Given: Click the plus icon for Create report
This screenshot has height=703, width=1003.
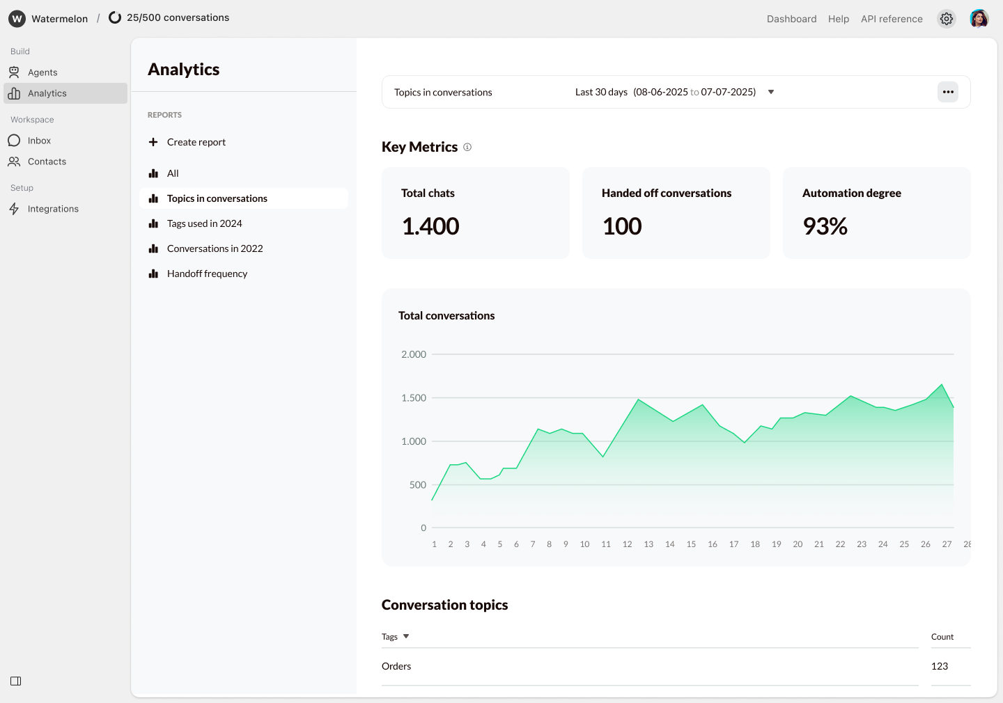Looking at the screenshot, I should point(153,142).
